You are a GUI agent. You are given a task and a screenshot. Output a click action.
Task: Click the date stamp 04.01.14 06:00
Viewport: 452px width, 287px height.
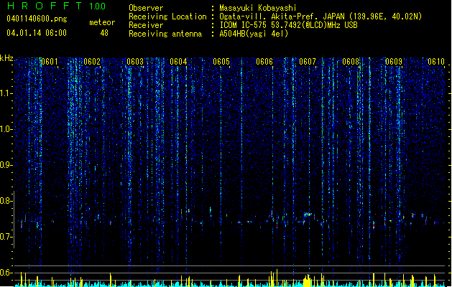(x=37, y=33)
